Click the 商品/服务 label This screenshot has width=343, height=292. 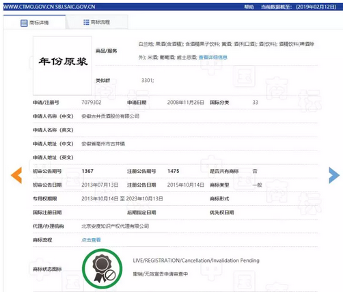pos(106,51)
